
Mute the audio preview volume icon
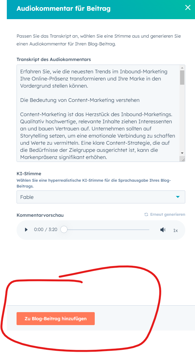(x=163, y=230)
